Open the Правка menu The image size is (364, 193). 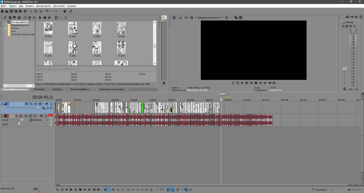tap(13, 6)
